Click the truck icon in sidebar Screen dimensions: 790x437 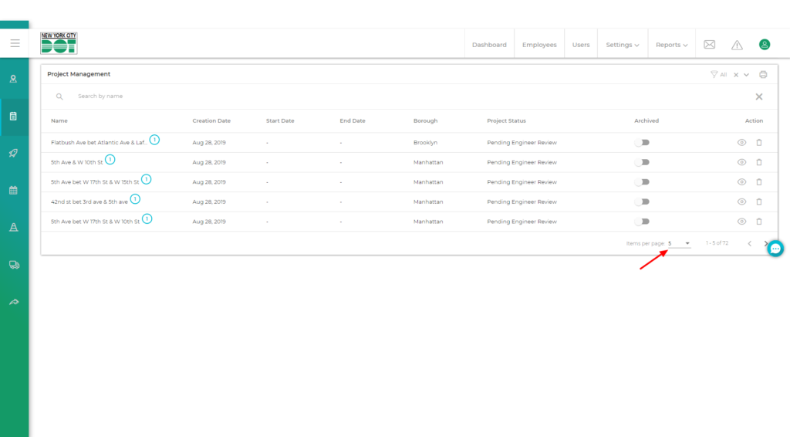pyautogui.click(x=14, y=264)
